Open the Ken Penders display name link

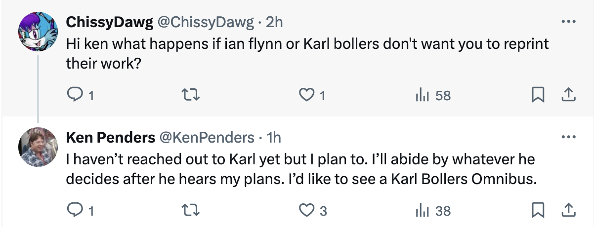pos(111,138)
